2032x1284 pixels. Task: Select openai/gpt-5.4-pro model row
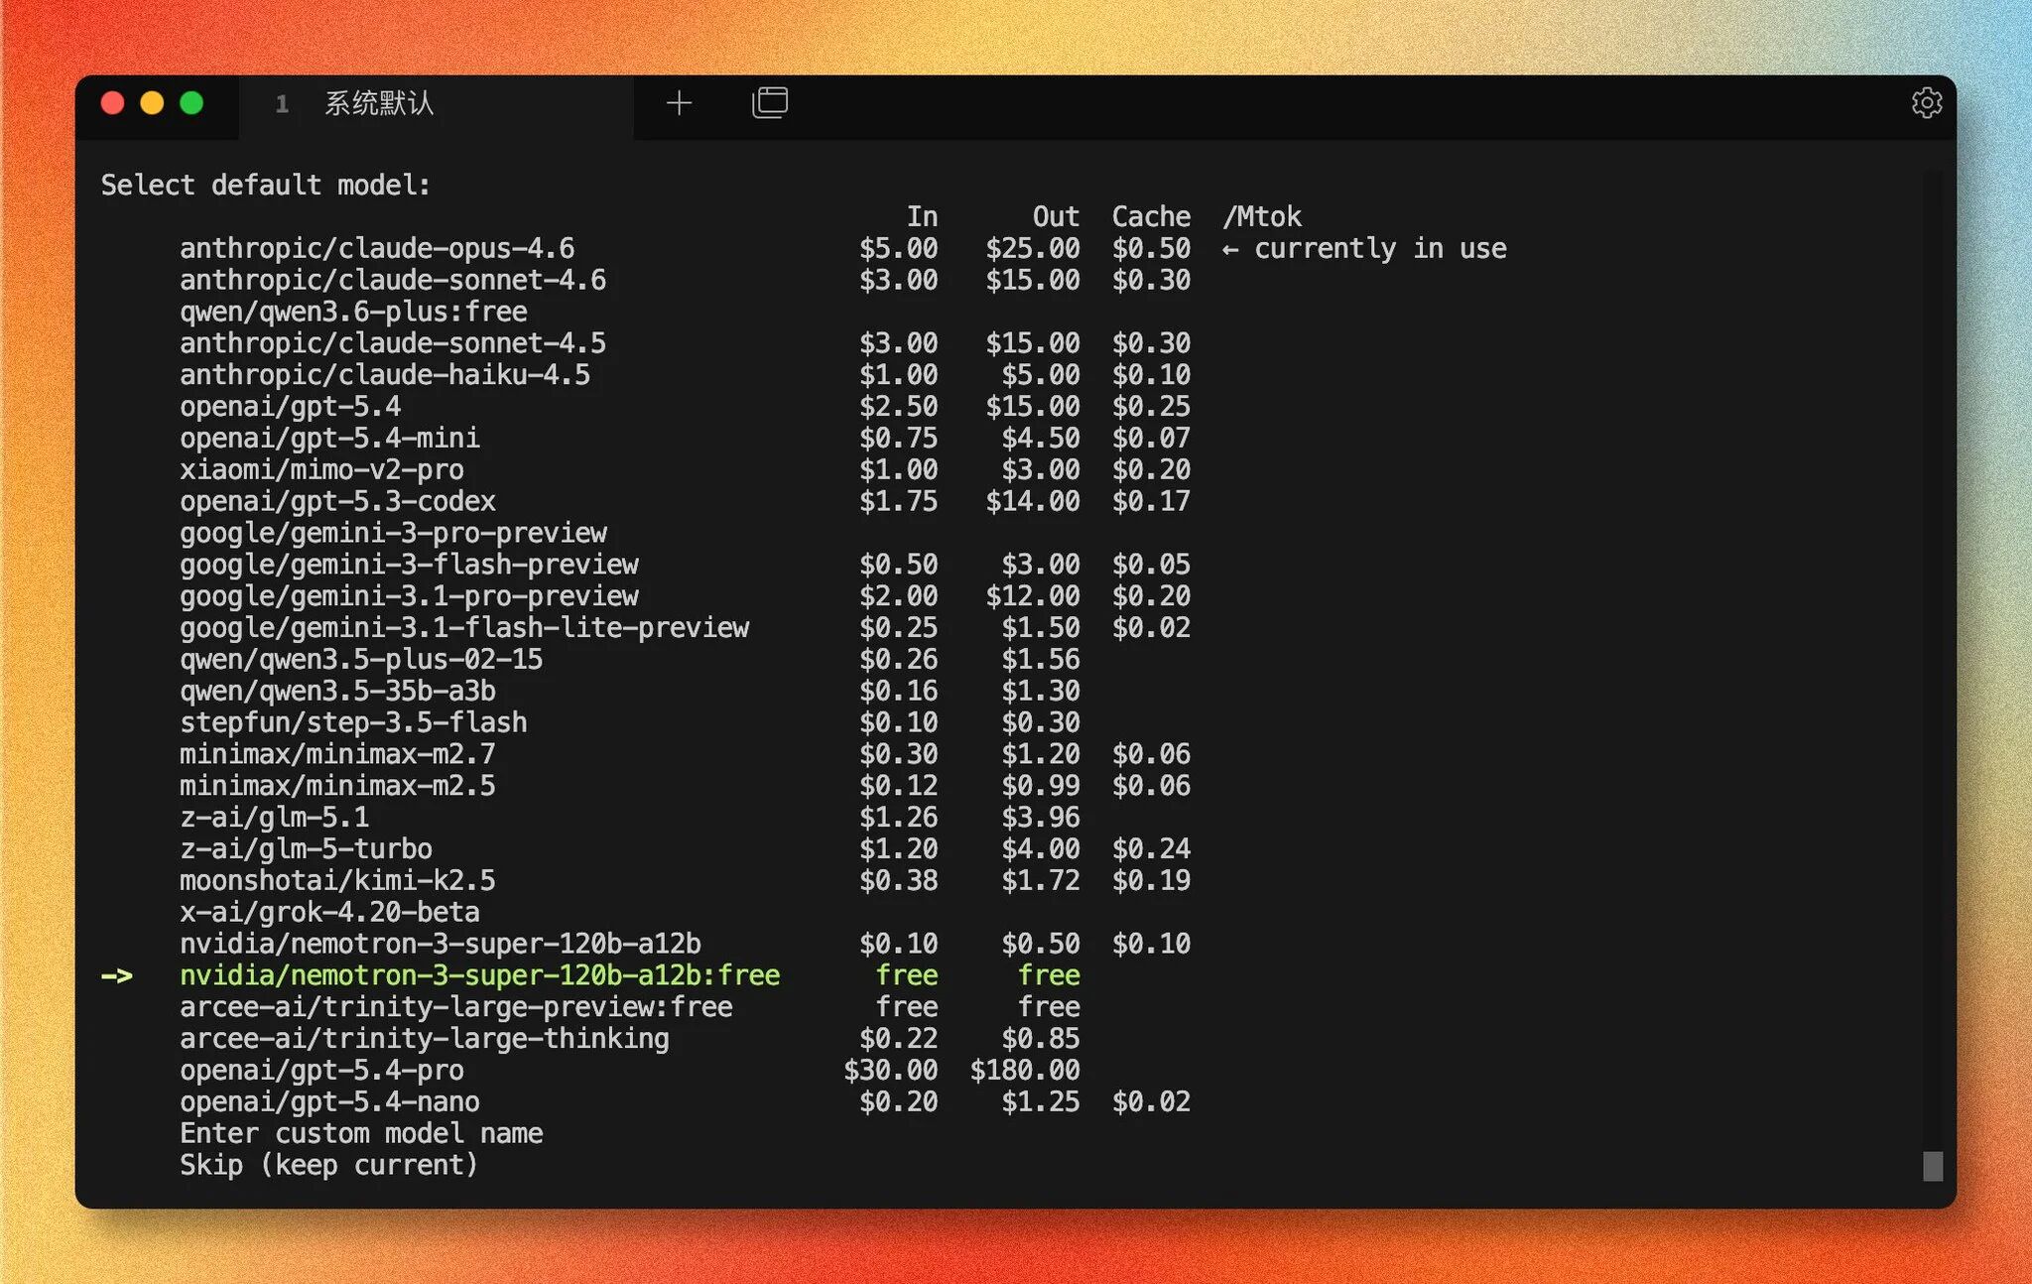[321, 1071]
